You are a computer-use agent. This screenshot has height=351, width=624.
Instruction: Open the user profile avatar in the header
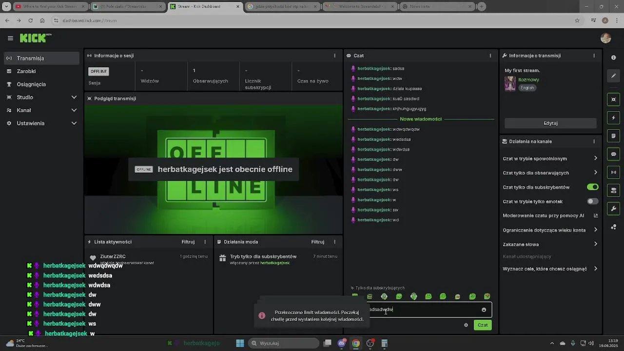click(x=606, y=38)
